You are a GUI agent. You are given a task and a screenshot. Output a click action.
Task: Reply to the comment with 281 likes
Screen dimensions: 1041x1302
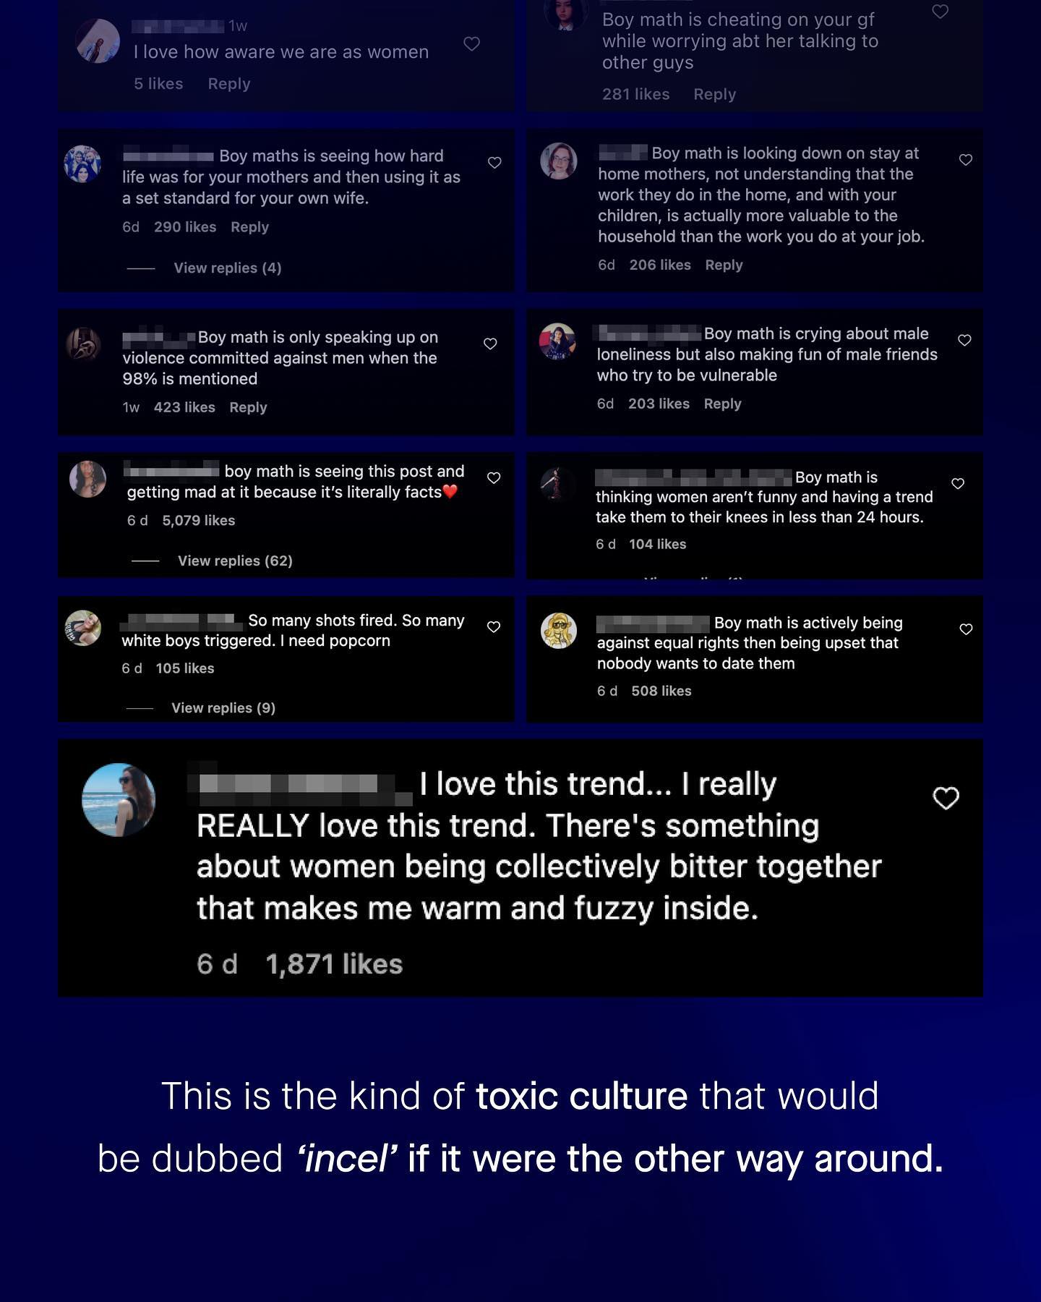714,95
